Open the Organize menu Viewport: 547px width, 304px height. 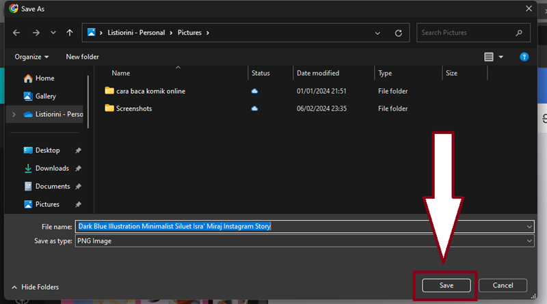click(x=31, y=57)
